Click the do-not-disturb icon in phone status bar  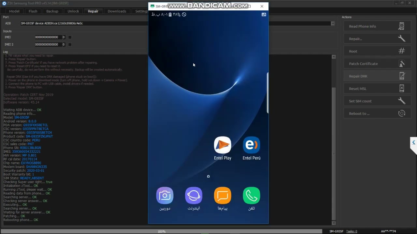pyautogui.click(x=184, y=14)
